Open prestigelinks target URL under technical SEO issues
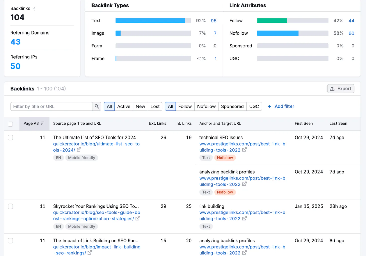366x256 pixels. 242,147
